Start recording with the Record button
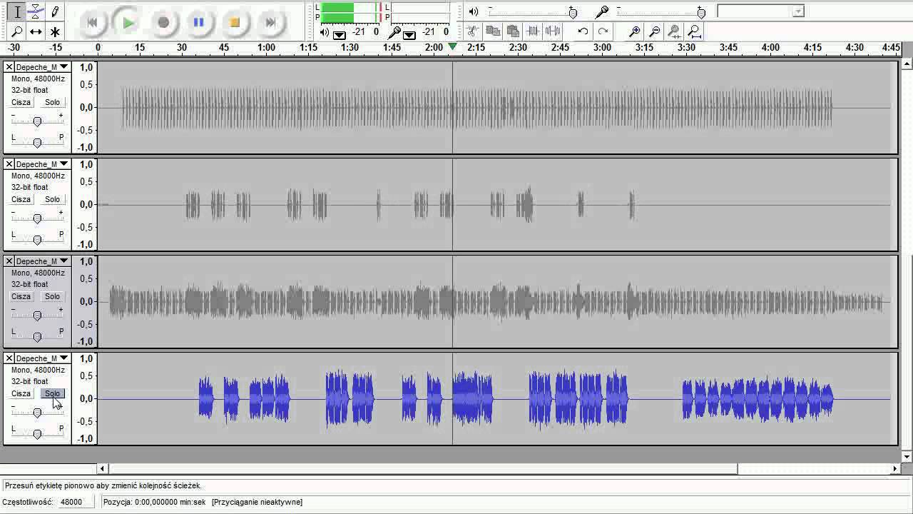This screenshot has height=514, width=913. 163,22
